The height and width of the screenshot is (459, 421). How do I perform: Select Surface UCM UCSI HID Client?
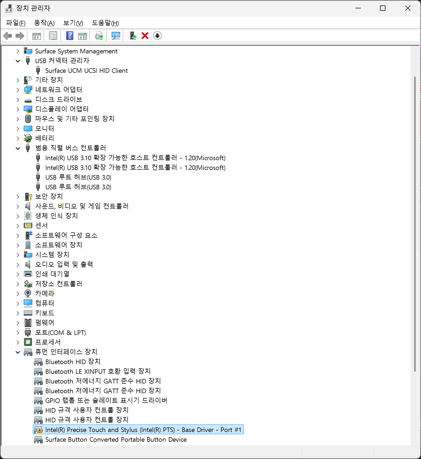pyautogui.click(x=86, y=71)
